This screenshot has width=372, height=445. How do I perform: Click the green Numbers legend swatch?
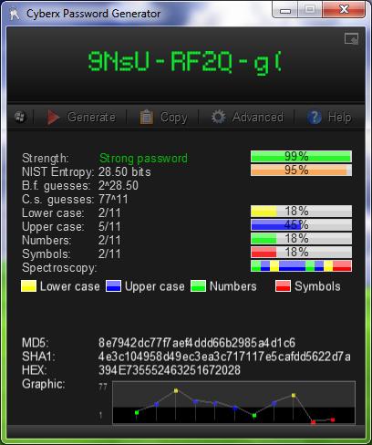[x=198, y=286]
